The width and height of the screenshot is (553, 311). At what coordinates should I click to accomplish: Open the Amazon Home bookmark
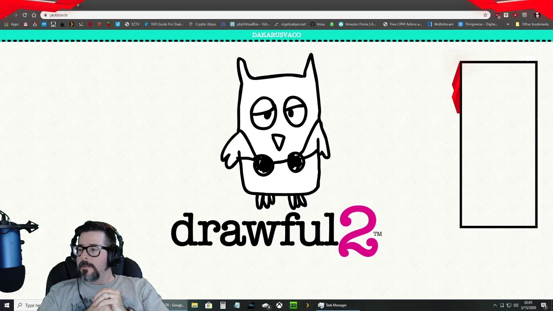coord(357,24)
